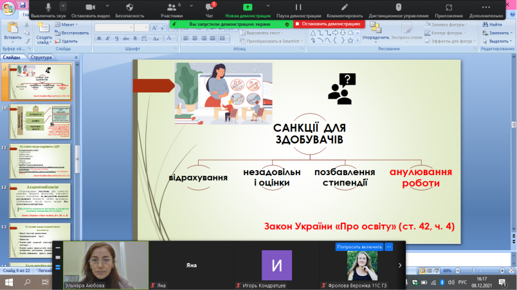Select slide 12 thumbnail

coord(40,201)
